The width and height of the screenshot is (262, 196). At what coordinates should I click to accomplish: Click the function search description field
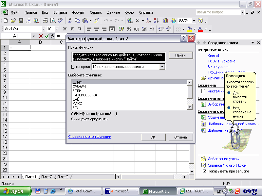click(119, 57)
